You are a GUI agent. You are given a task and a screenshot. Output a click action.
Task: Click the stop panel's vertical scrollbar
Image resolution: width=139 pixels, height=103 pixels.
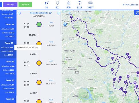click(61, 23)
